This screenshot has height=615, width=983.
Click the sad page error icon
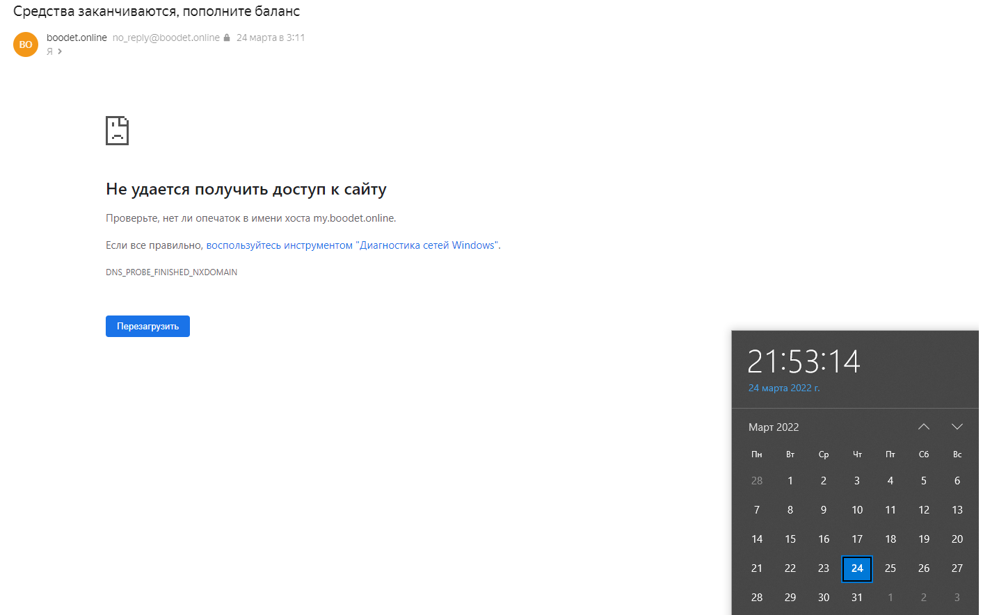pyautogui.click(x=117, y=130)
